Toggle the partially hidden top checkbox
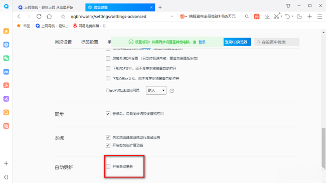 [108, 49]
